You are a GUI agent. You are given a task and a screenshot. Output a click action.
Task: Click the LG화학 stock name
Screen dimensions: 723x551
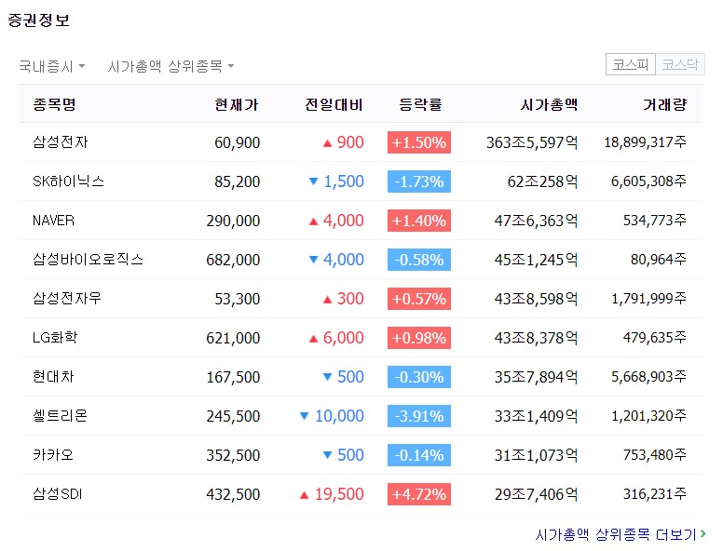coord(55,338)
